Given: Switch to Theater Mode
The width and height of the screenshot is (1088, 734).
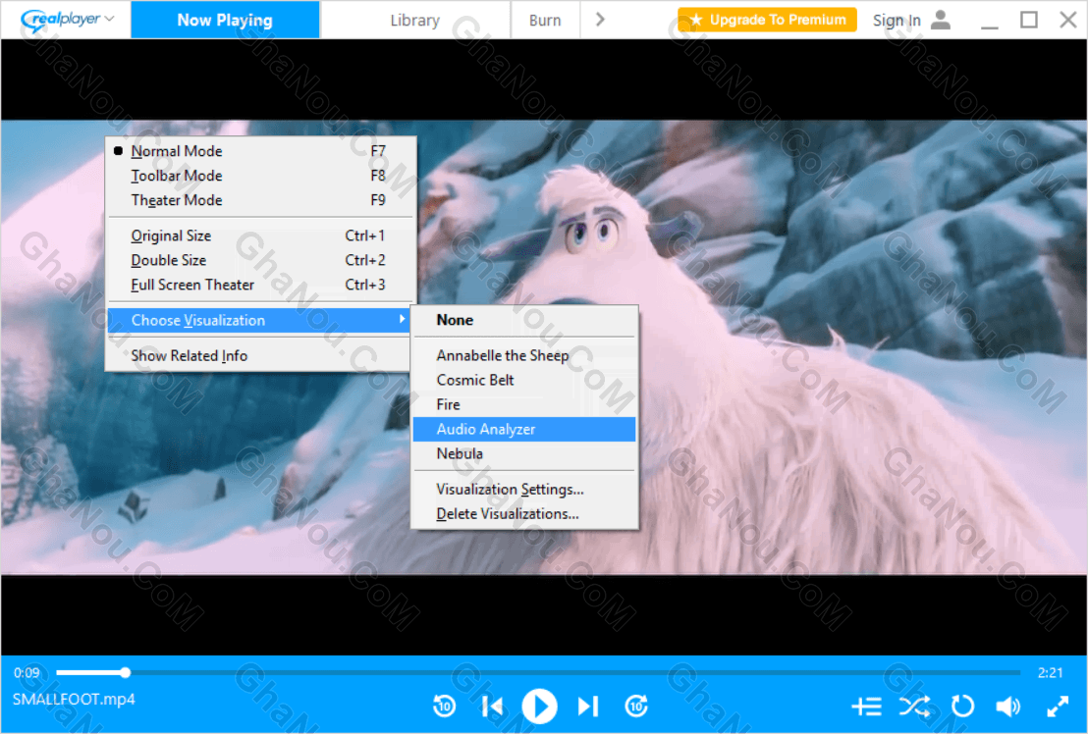Looking at the screenshot, I should click(x=261, y=199).
